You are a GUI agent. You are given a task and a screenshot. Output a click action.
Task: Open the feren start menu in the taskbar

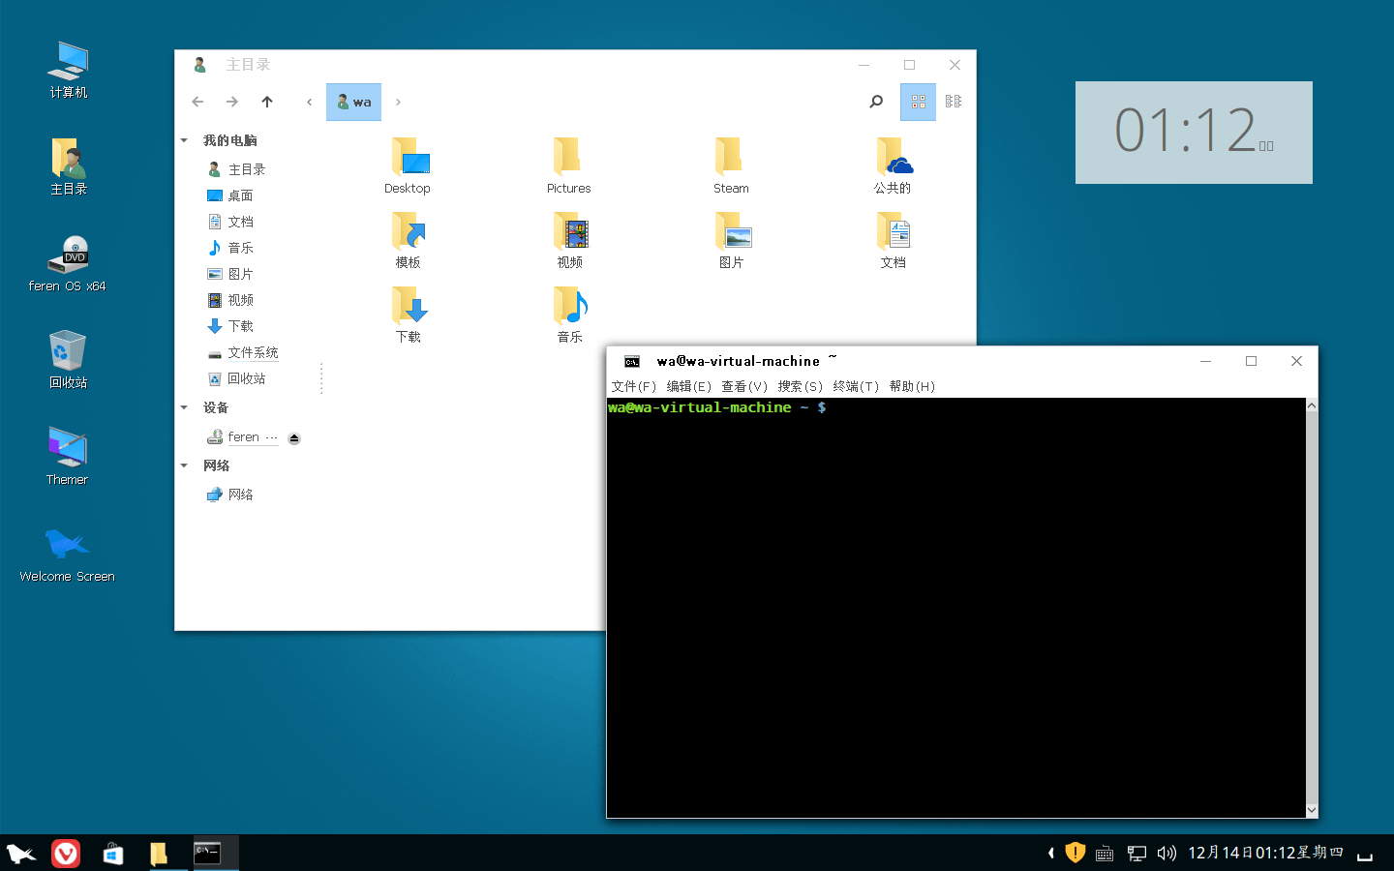tap(21, 854)
